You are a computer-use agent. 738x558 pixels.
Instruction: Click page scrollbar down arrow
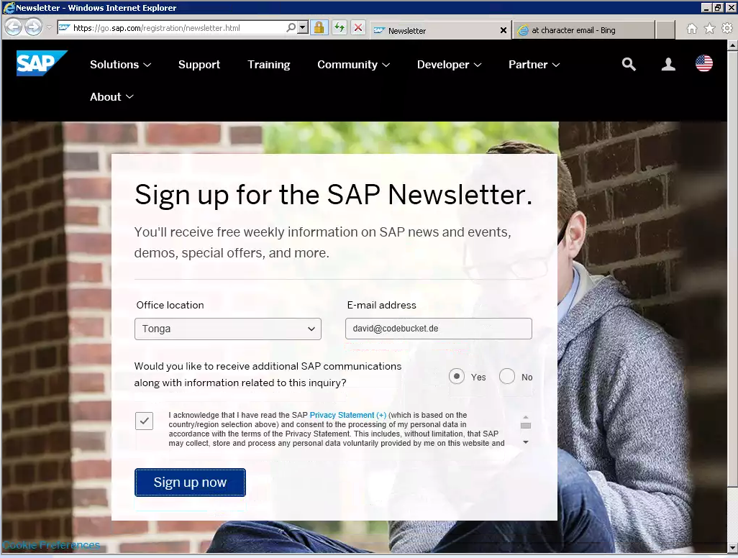pos(732,548)
